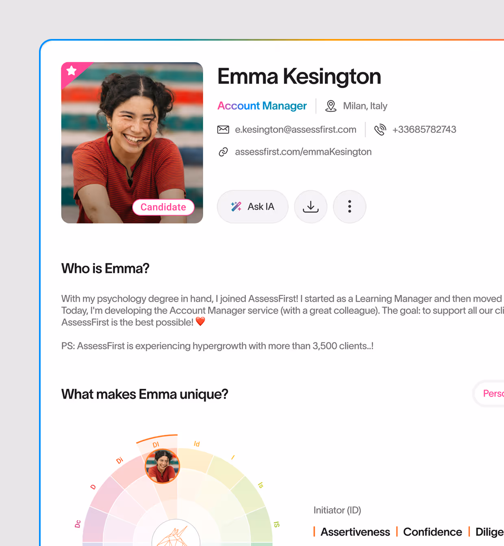
Task: Click Emma's round avatar on the wheel
Action: tap(162, 466)
